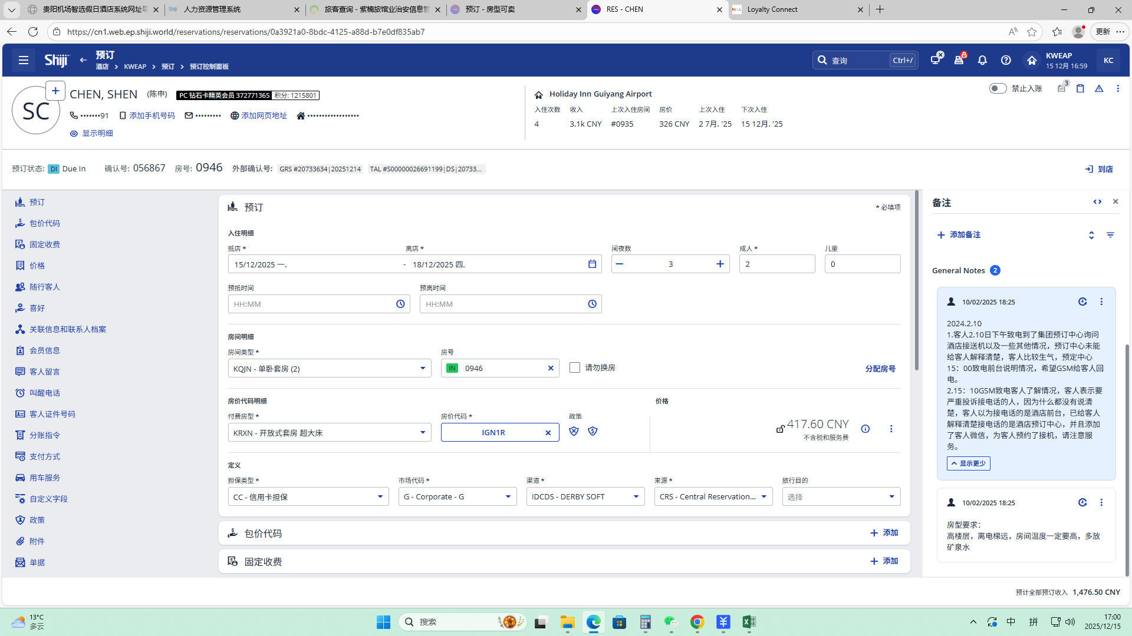Viewport: 1132px width, 636px height.
Task: Open the 市场代码 Corporate dropdown
Action: click(457, 497)
